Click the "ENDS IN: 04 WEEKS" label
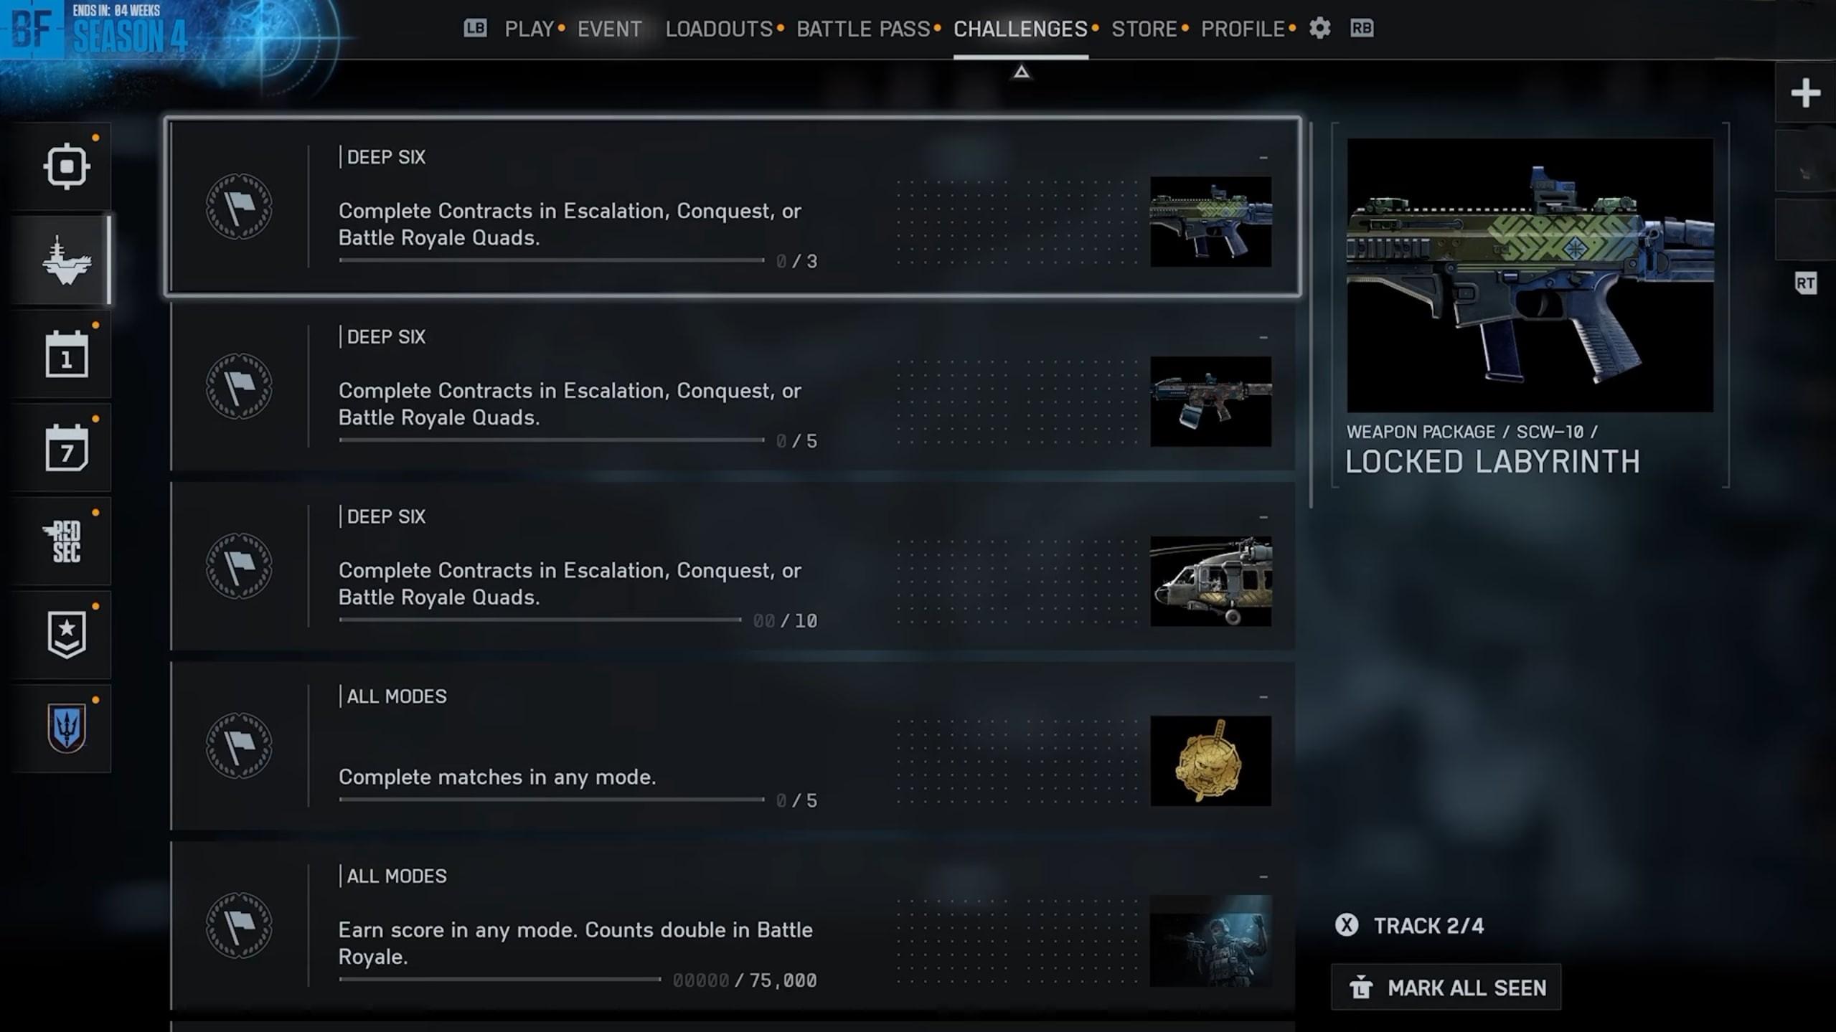 tap(116, 11)
